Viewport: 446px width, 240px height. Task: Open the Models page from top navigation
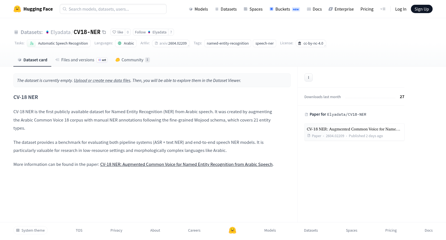(x=198, y=9)
